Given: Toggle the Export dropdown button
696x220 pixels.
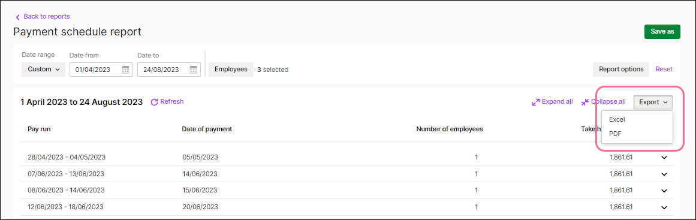Looking at the screenshot, I should coord(653,102).
